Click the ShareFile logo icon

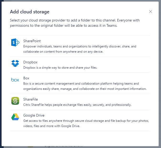[15, 101]
